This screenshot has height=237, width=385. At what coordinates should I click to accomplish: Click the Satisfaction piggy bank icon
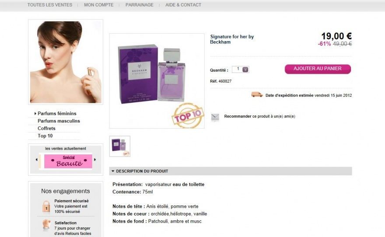46,225
